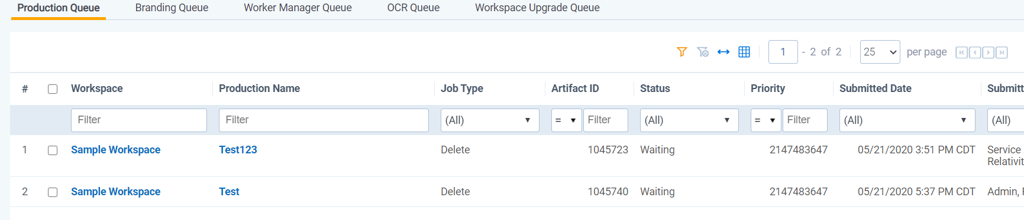
Task: Click Artifact ID value 1045723
Action: 608,150
